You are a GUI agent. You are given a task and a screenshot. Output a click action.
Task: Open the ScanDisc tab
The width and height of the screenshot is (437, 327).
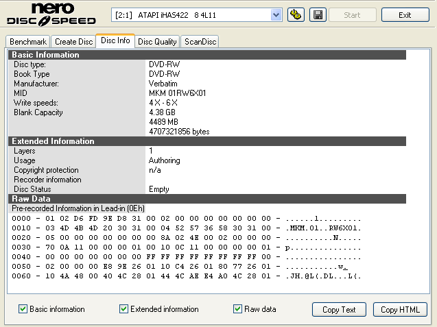pos(200,42)
